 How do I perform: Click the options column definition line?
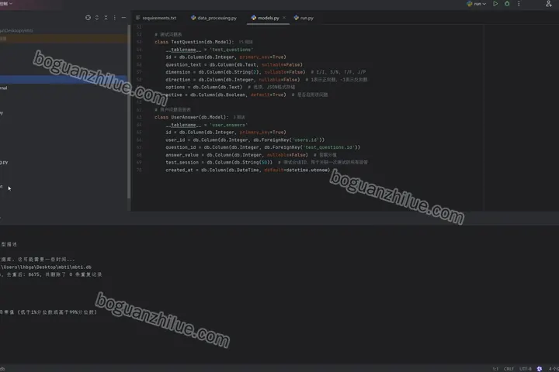[x=231, y=88]
